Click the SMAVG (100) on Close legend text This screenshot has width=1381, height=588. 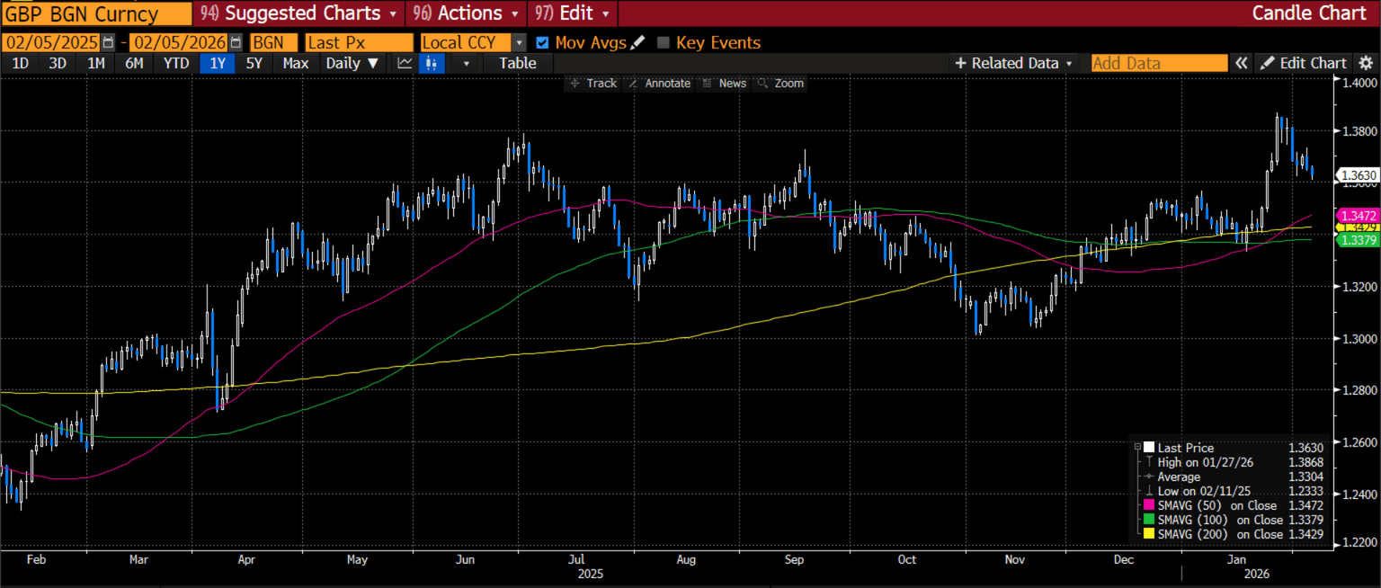point(1221,520)
